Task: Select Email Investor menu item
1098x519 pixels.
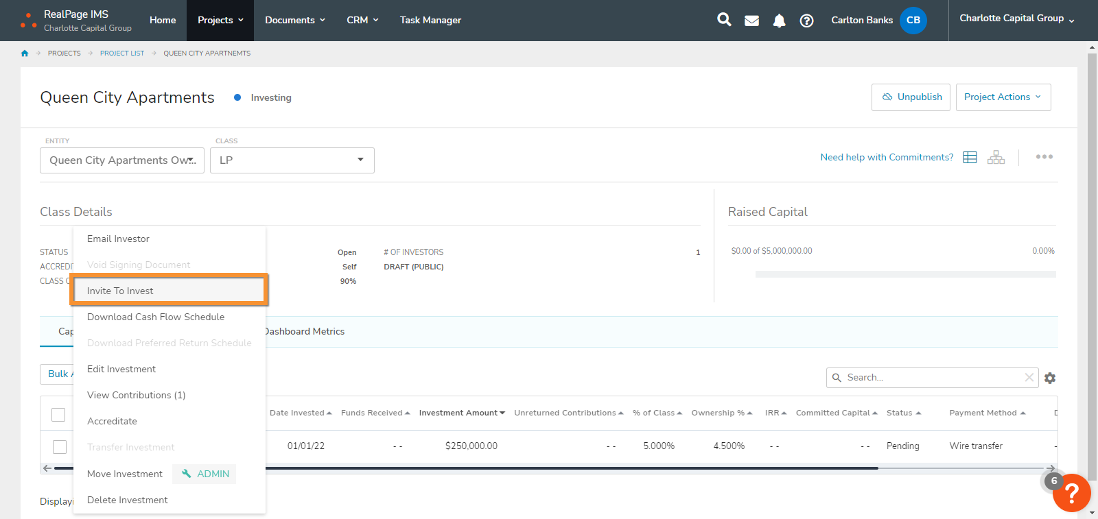Action: tap(169, 239)
